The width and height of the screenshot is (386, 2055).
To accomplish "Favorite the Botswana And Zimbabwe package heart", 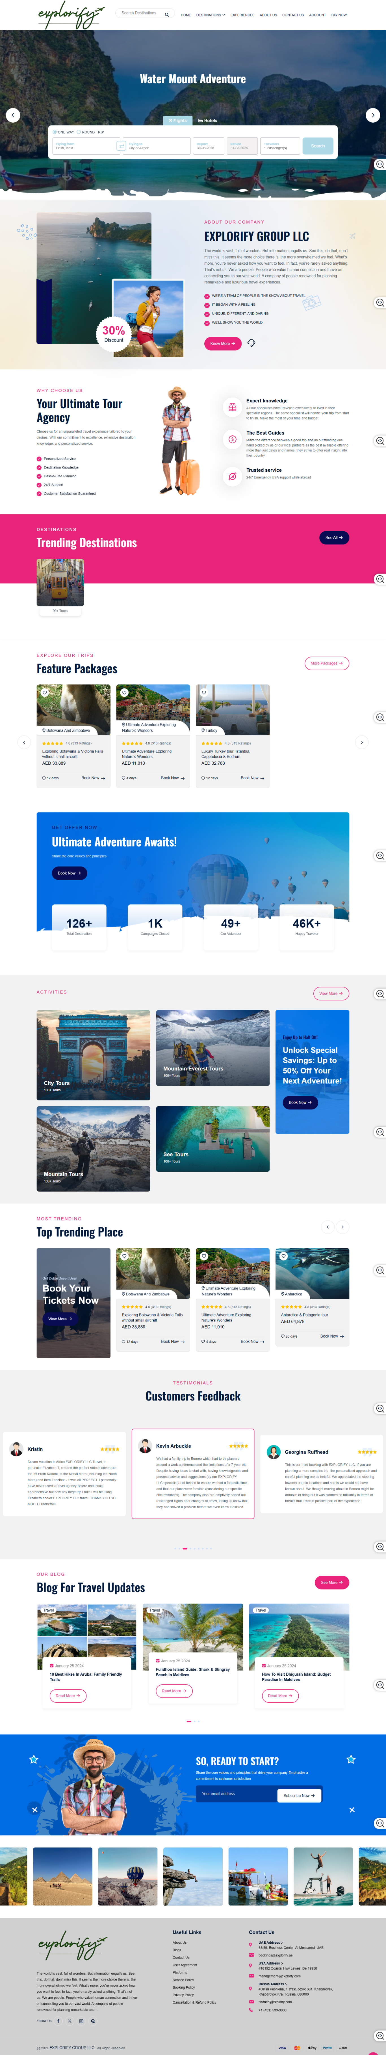I will pyautogui.click(x=45, y=692).
